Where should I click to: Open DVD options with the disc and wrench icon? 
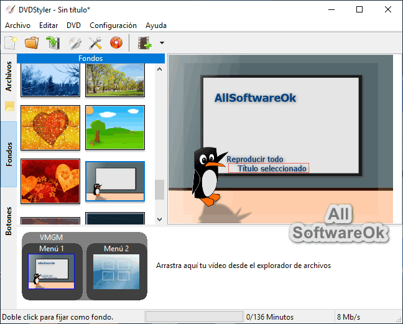point(75,43)
